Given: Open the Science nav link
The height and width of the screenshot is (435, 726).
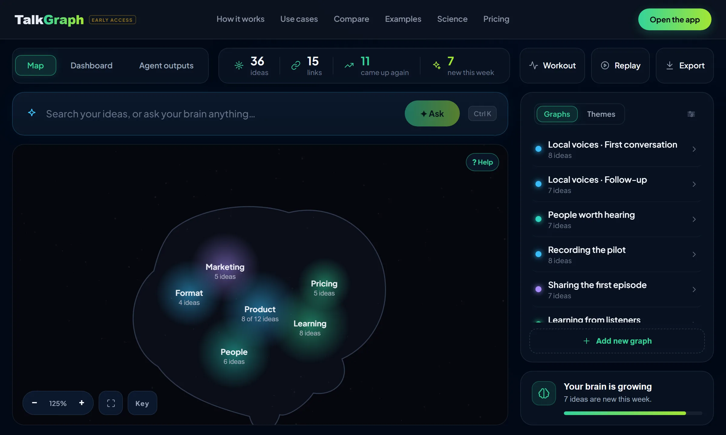Looking at the screenshot, I should pyautogui.click(x=452, y=19).
